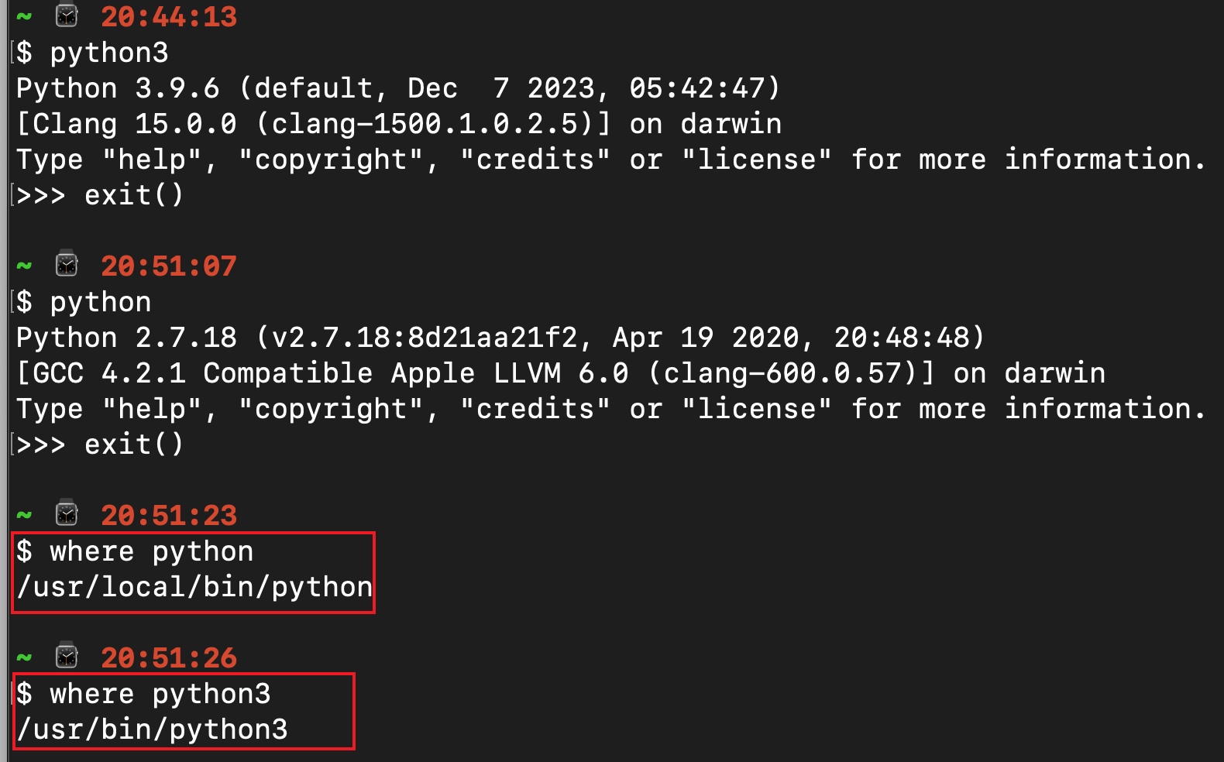1224x762 pixels.
Task: Click the green tilde before 20:44:13
Action: point(24,17)
